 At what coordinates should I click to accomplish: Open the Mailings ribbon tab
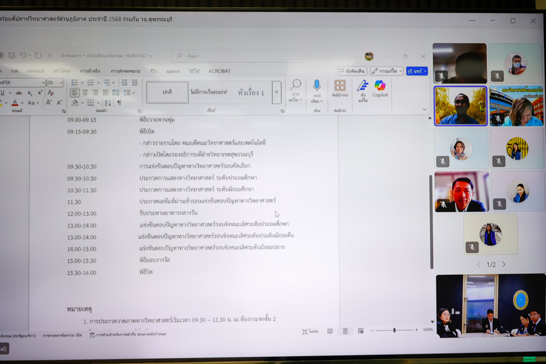[x=125, y=71]
